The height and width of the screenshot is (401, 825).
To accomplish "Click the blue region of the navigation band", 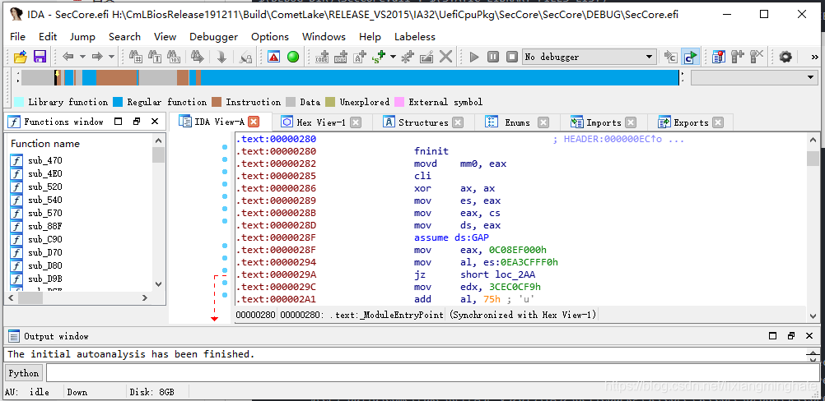I will click(440, 78).
